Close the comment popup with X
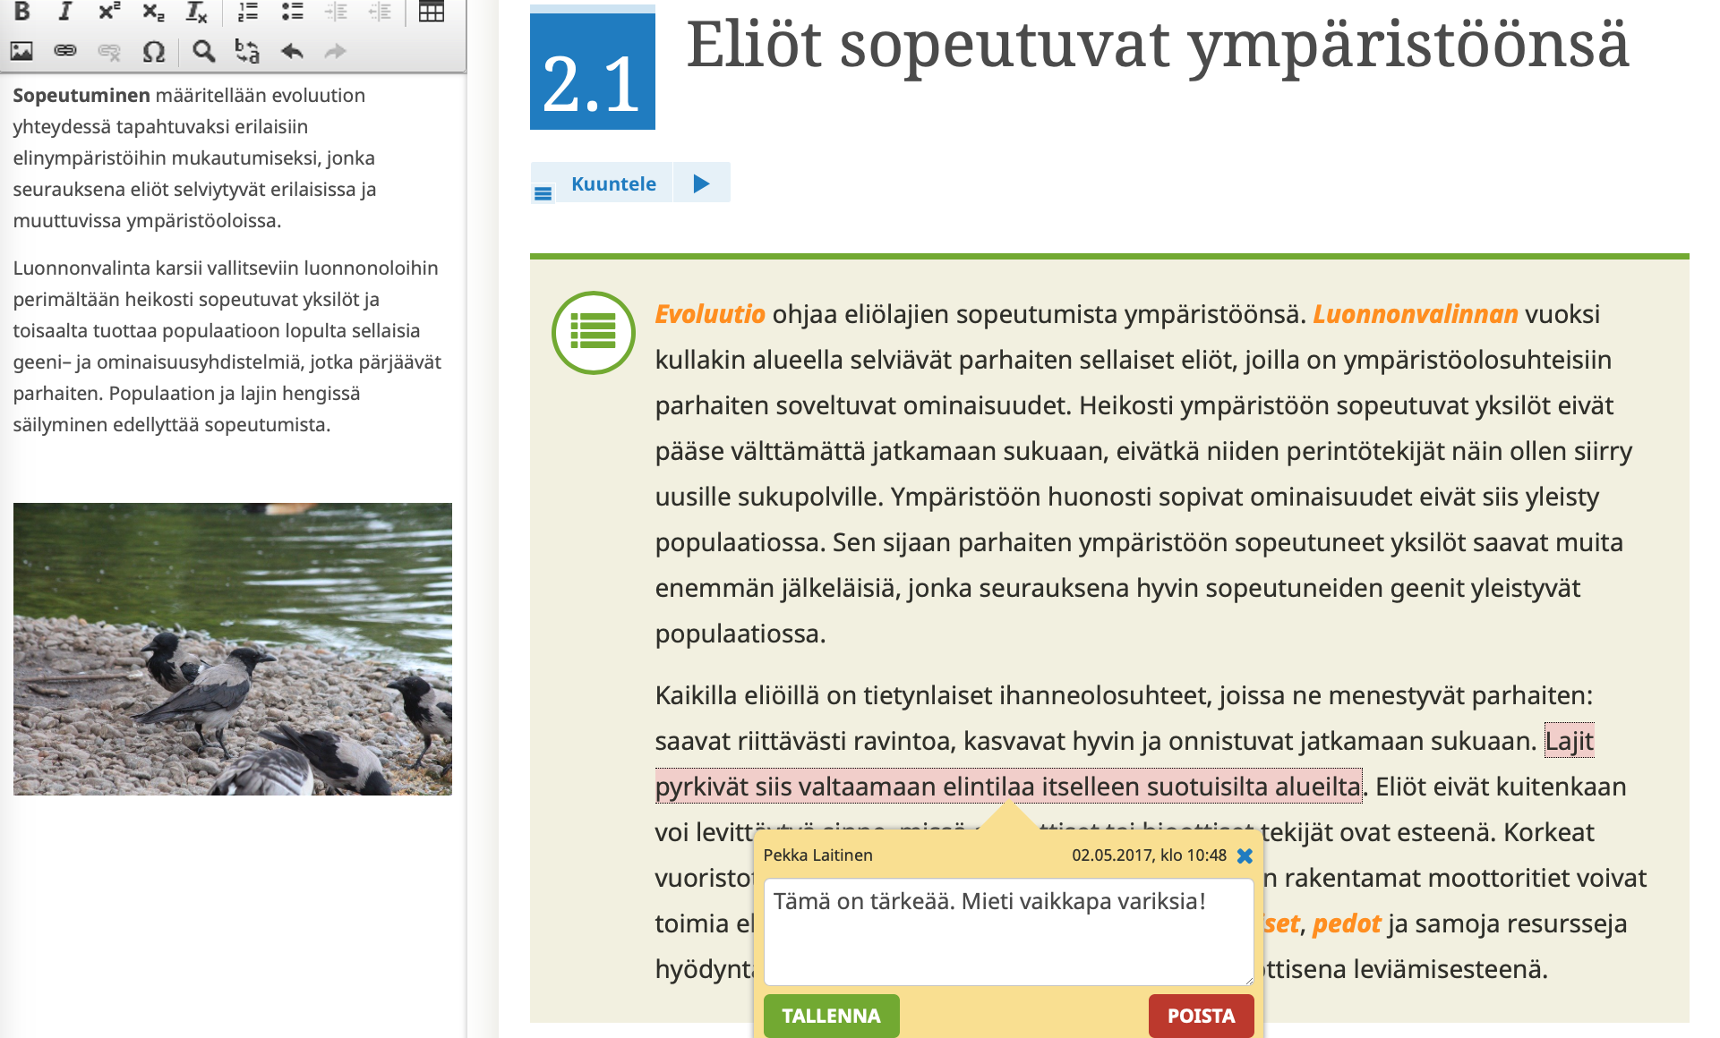 (1245, 855)
